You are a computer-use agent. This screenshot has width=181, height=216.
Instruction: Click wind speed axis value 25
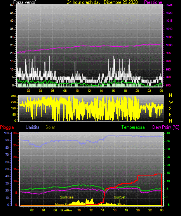coord(12,45)
